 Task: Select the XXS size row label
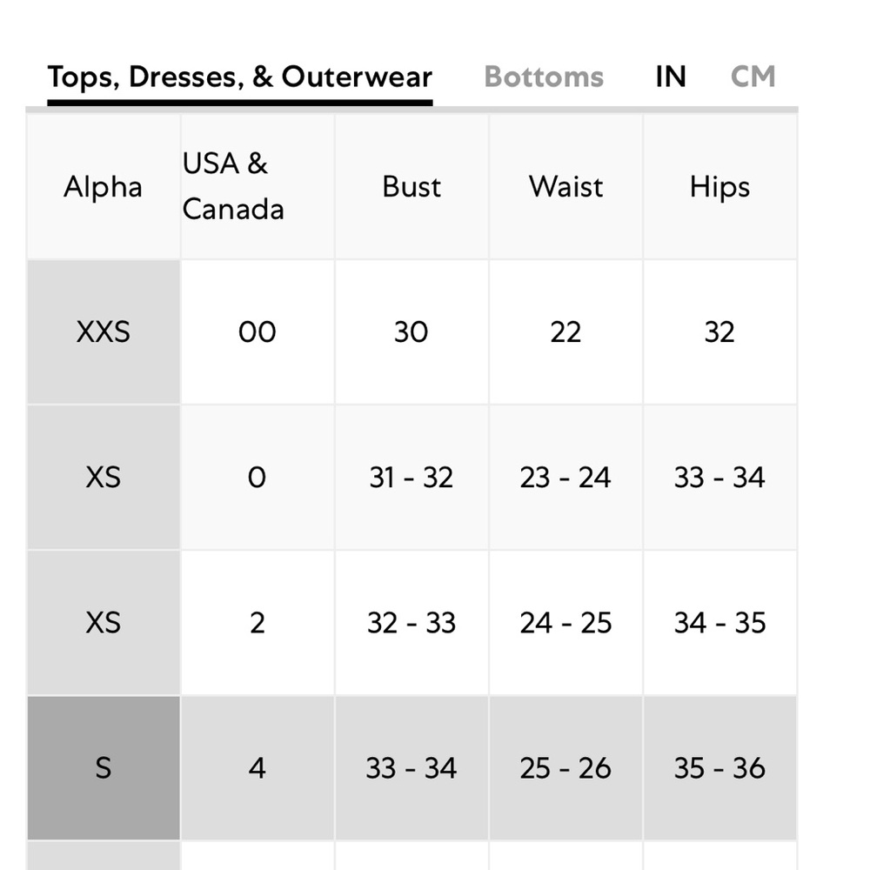pyautogui.click(x=103, y=331)
